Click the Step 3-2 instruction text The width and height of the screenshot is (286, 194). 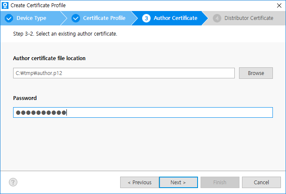65,33
